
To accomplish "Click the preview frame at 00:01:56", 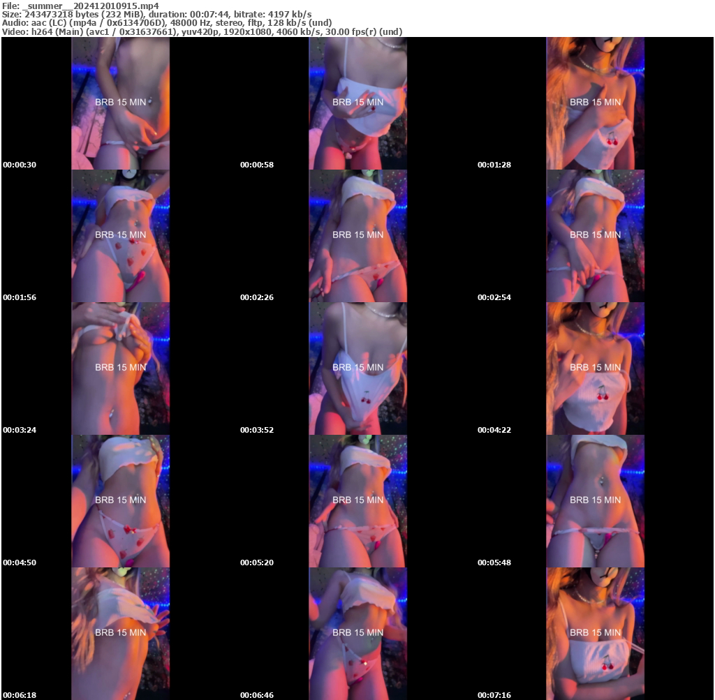I will pos(119,236).
